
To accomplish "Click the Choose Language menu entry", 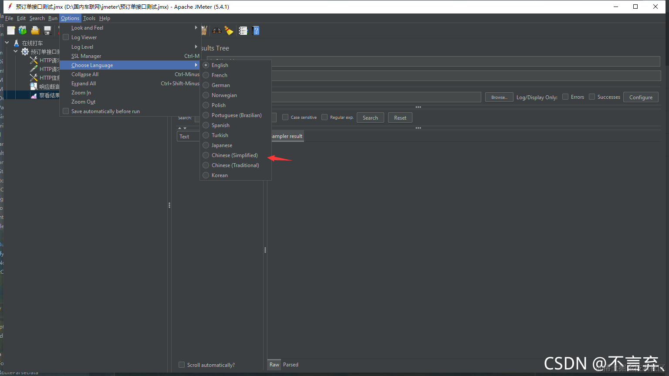I will coord(130,65).
